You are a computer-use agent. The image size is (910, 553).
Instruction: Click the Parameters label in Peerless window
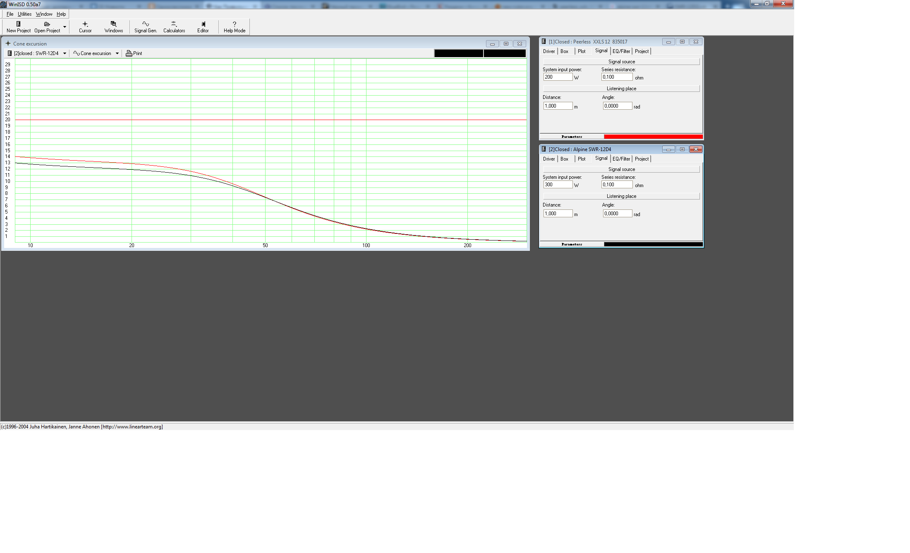pyautogui.click(x=572, y=137)
